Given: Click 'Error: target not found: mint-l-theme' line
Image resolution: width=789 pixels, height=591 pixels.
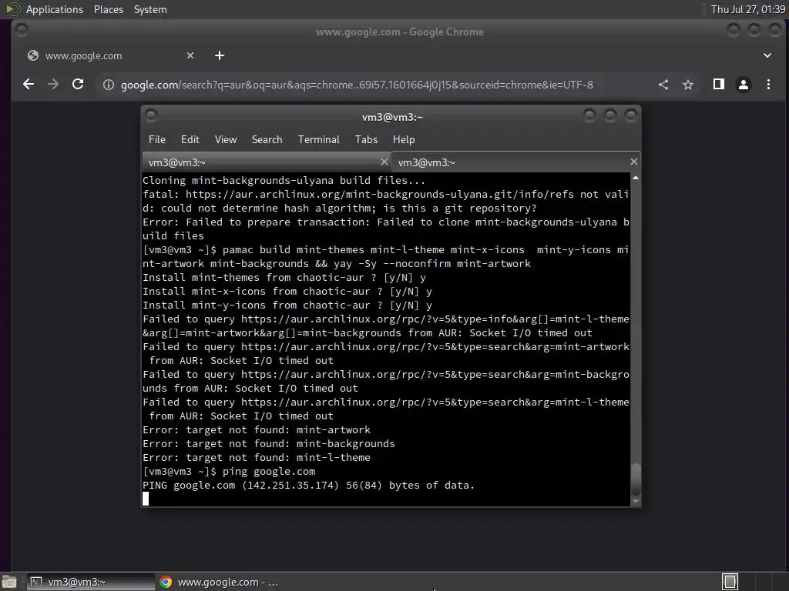Looking at the screenshot, I should 257,457.
